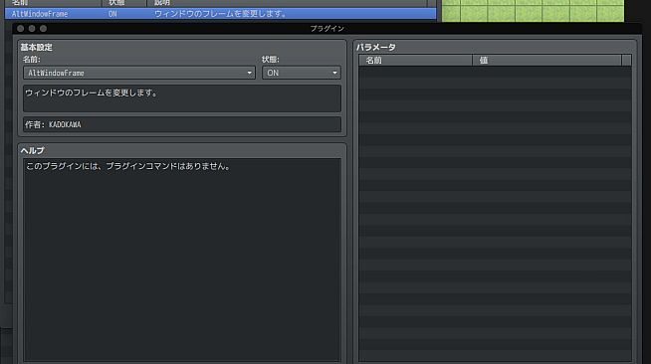The width and height of the screenshot is (651, 364).
Task: Close the plugin dialog with red button
Action: click(x=20, y=29)
